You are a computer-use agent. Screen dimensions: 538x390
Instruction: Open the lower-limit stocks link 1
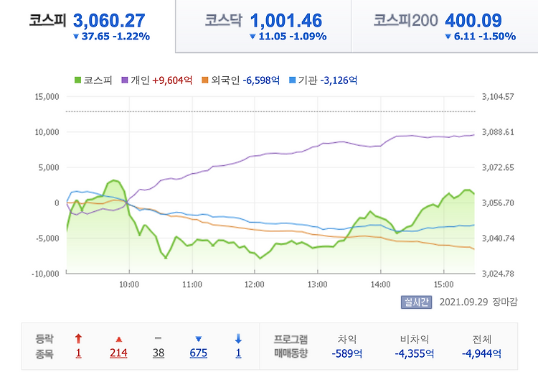(238, 353)
